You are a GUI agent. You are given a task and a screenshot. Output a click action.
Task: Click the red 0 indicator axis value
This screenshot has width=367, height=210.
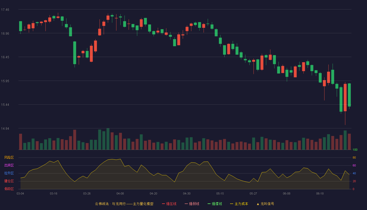pos(353,189)
